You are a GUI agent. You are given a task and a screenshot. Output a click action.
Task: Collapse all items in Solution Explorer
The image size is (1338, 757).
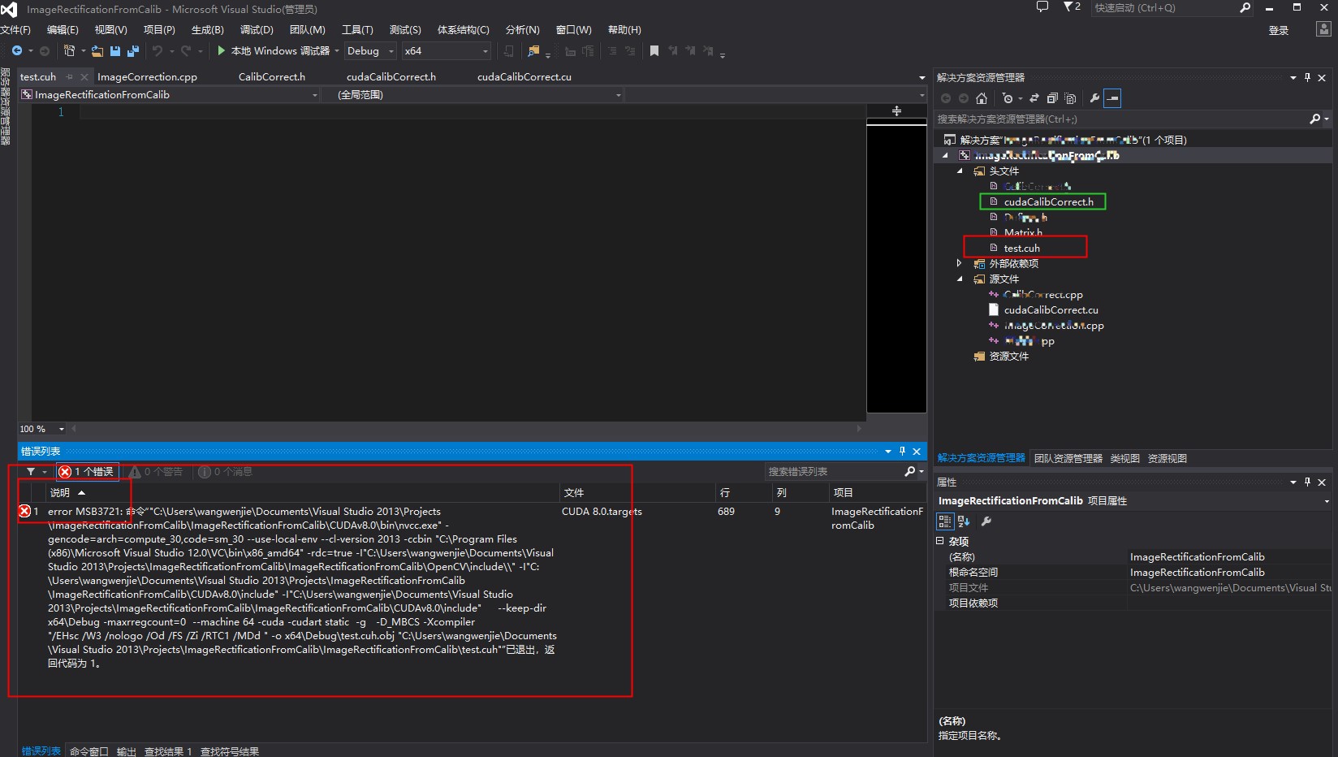click(x=1052, y=98)
